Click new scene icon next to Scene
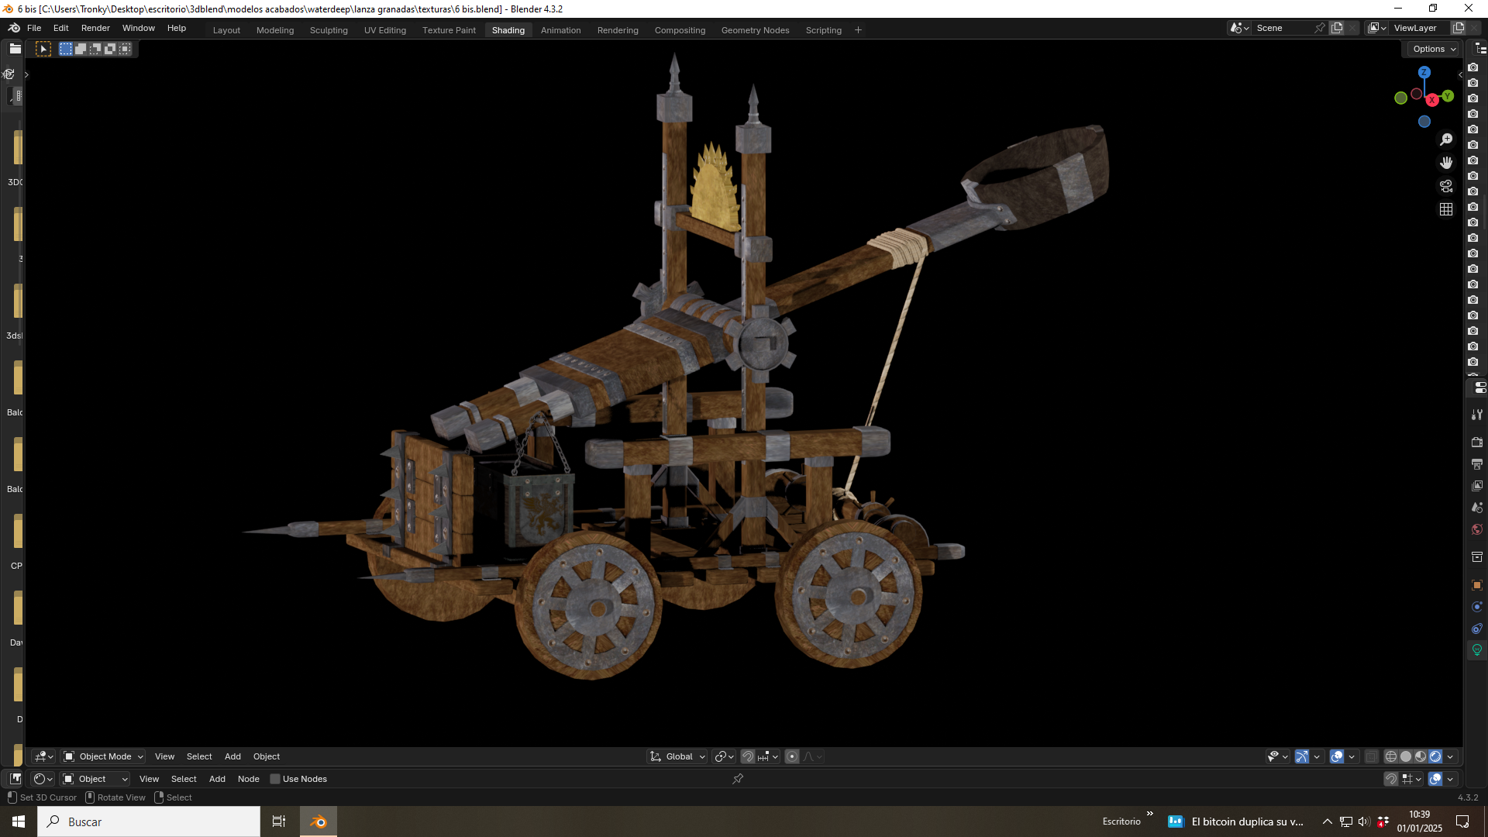This screenshot has width=1488, height=837. (1337, 28)
